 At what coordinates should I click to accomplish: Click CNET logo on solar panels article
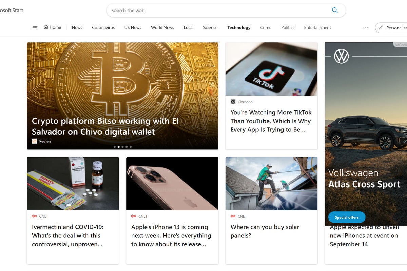233,216
